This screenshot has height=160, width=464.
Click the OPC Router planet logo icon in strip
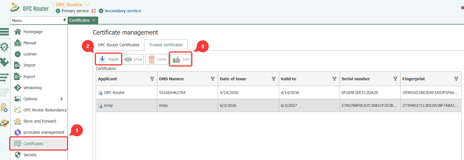coord(4,123)
